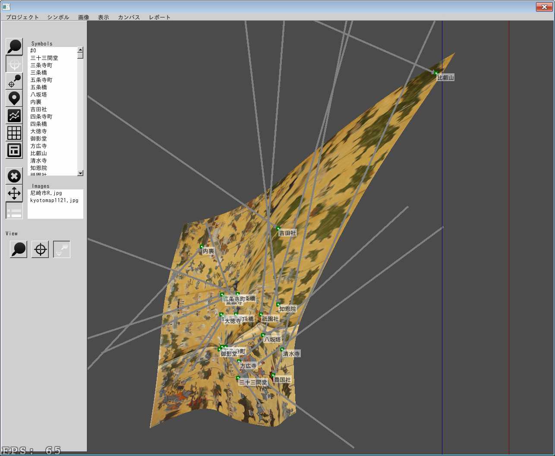Toggle the speech bubble View button

[x=19, y=249]
